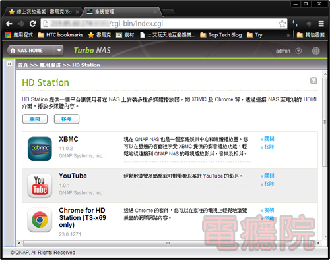The image size is (330, 260).
Task: Click the 關閉 button under HD Station
Action: pyautogui.click(x=35, y=119)
